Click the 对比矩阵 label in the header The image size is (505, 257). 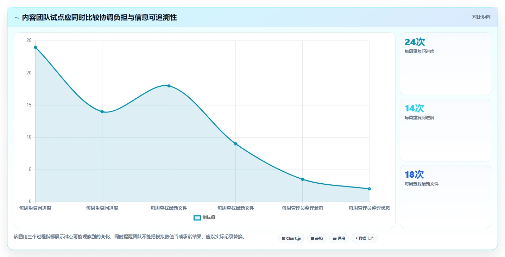(x=481, y=17)
